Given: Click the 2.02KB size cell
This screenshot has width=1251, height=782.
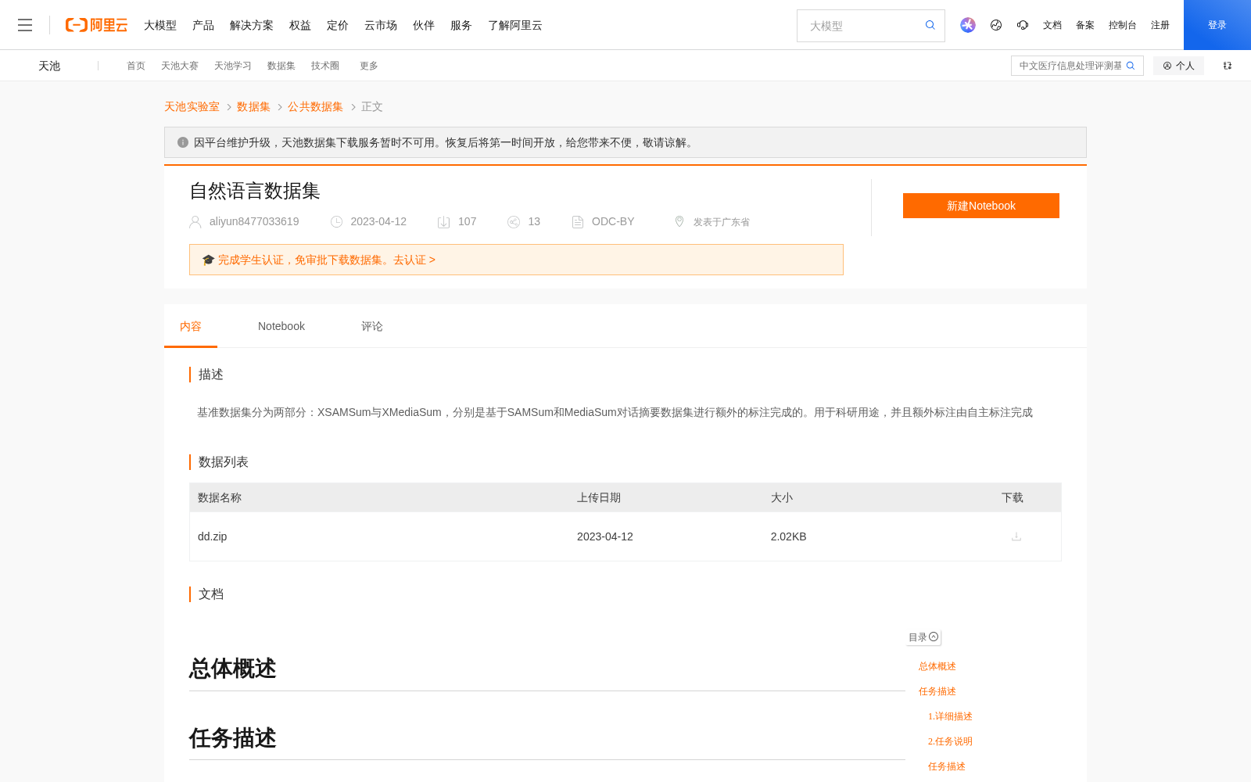Looking at the screenshot, I should [x=788, y=536].
